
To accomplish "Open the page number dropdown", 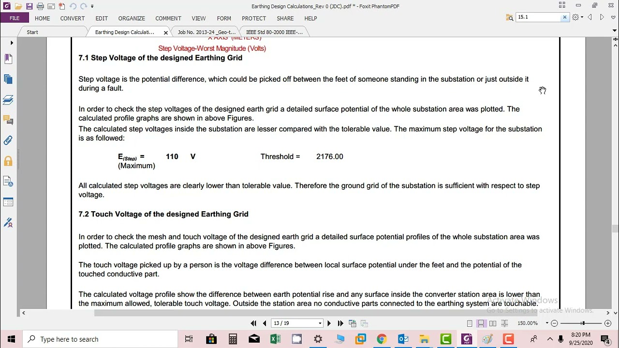I will [320, 323].
